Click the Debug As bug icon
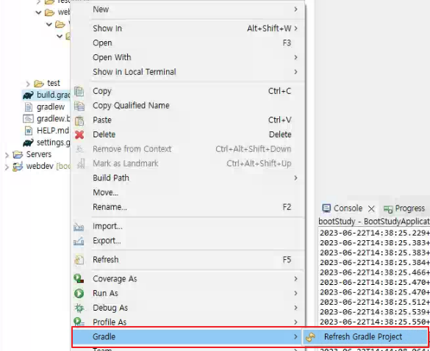 79,308
